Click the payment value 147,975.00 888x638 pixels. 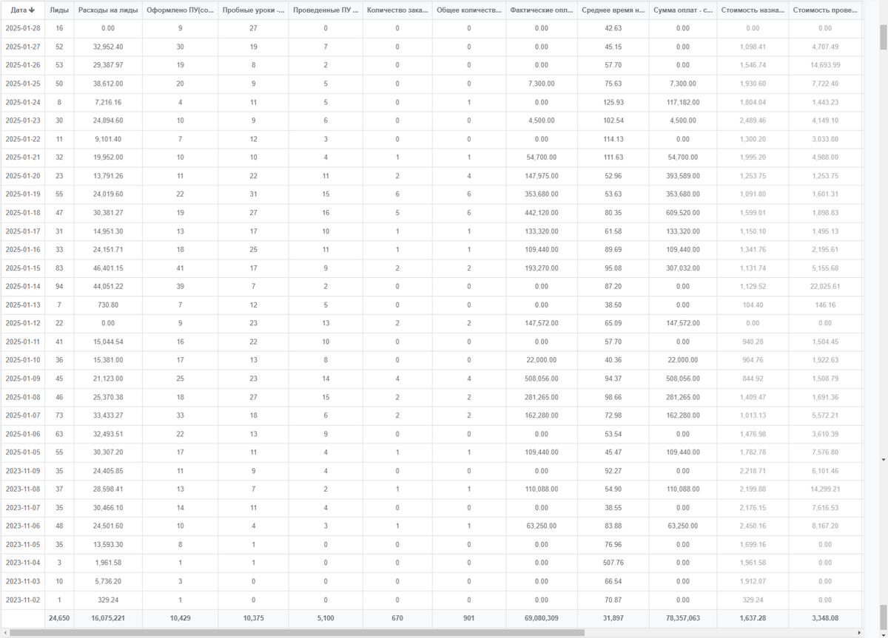[x=541, y=176]
